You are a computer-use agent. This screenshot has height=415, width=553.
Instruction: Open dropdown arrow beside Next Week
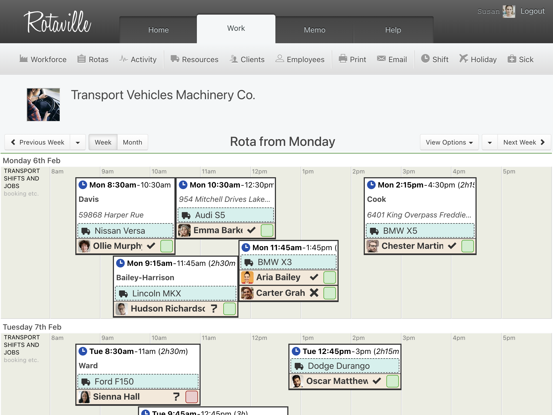pos(490,142)
